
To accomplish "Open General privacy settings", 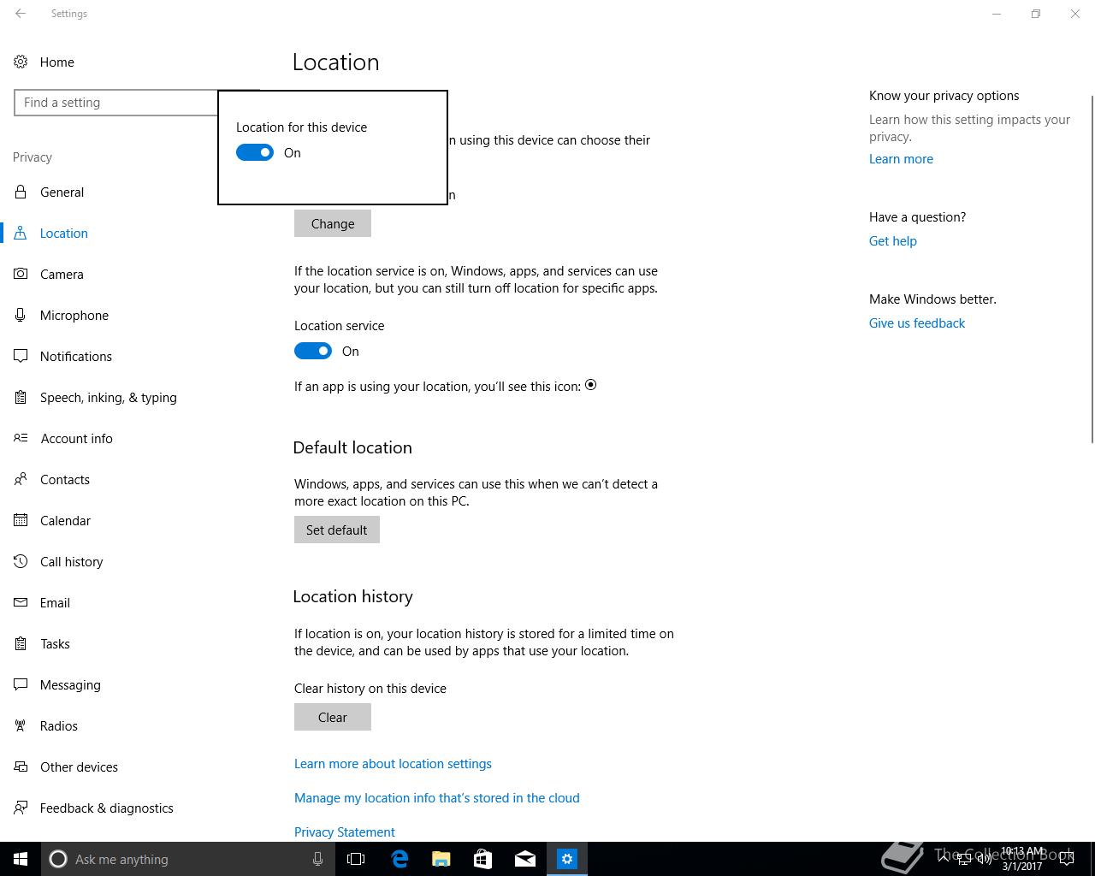I will [62, 192].
